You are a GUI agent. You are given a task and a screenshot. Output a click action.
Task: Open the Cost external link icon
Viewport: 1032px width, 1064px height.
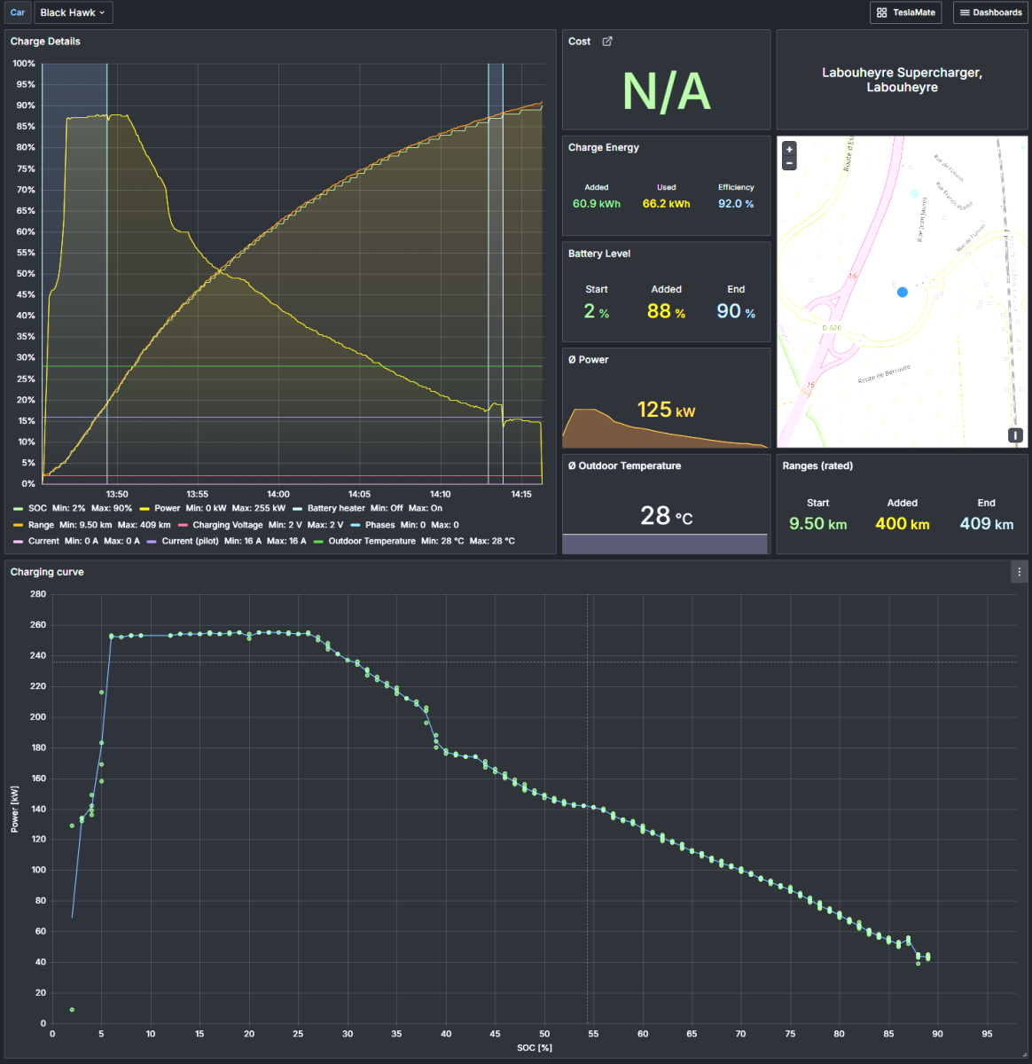(607, 42)
